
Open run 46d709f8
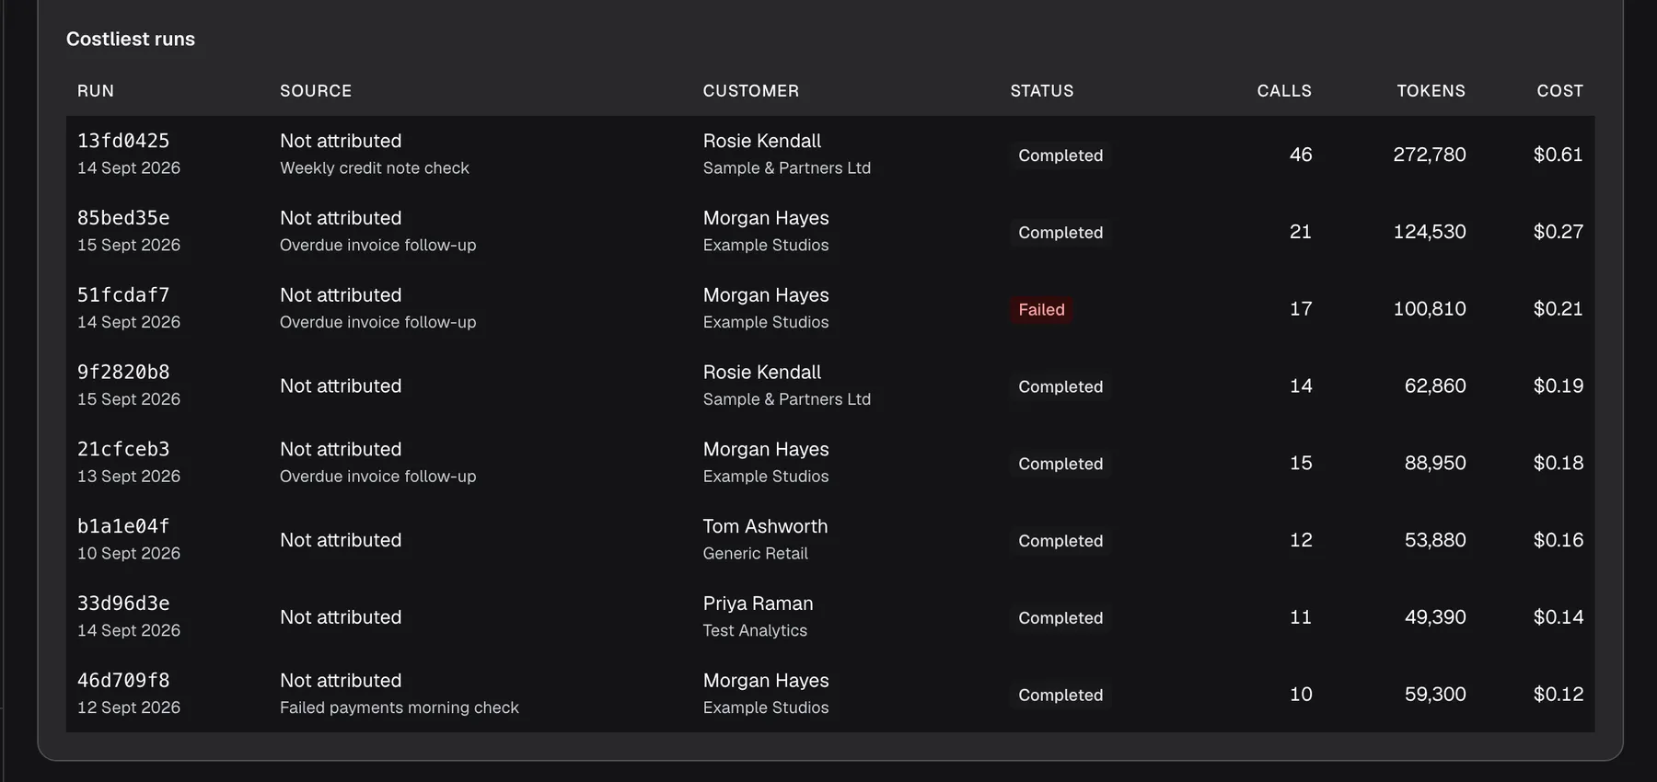click(123, 681)
